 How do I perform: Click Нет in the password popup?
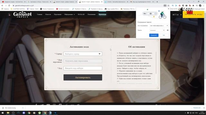[164, 35]
